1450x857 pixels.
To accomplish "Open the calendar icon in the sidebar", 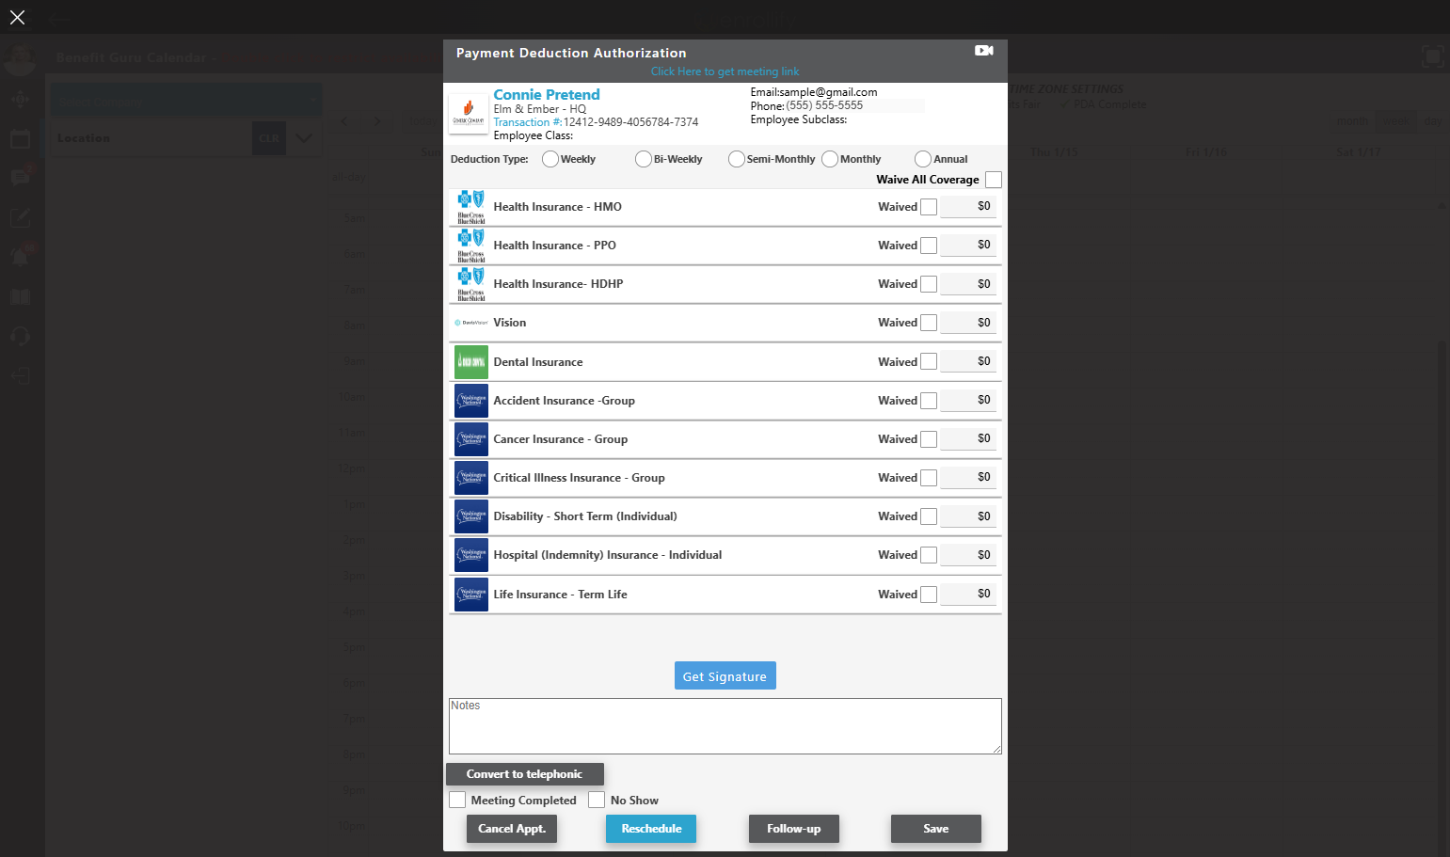I will click(x=20, y=139).
